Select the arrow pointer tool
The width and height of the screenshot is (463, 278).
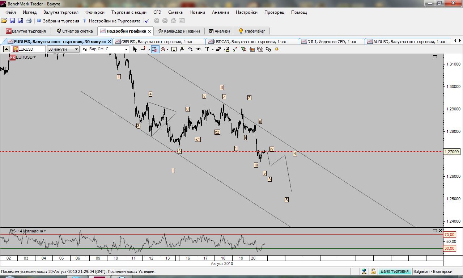point(135,49)
